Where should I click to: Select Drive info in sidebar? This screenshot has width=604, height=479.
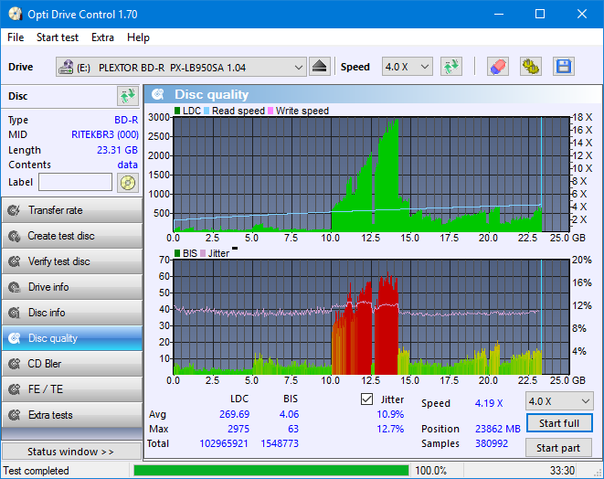(72, 287)
